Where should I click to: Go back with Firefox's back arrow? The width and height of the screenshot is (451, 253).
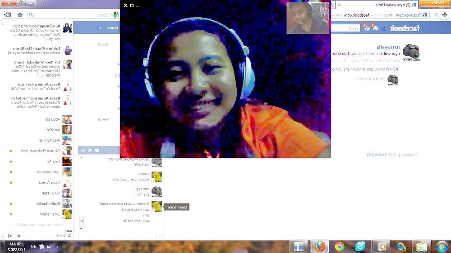click(x=444, y=15)
